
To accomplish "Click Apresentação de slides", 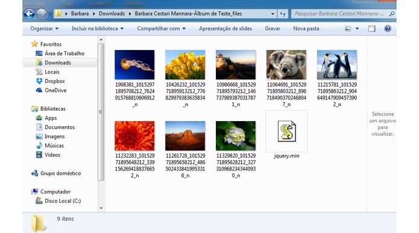I will 225,28.
